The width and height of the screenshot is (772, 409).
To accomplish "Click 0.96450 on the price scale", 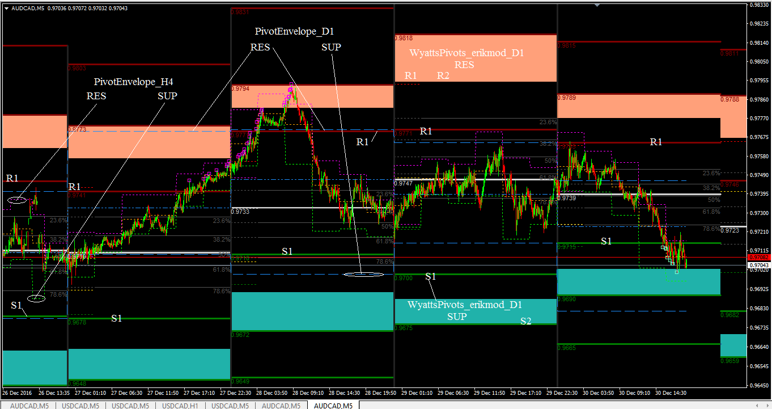I will (x=760, y=386).
